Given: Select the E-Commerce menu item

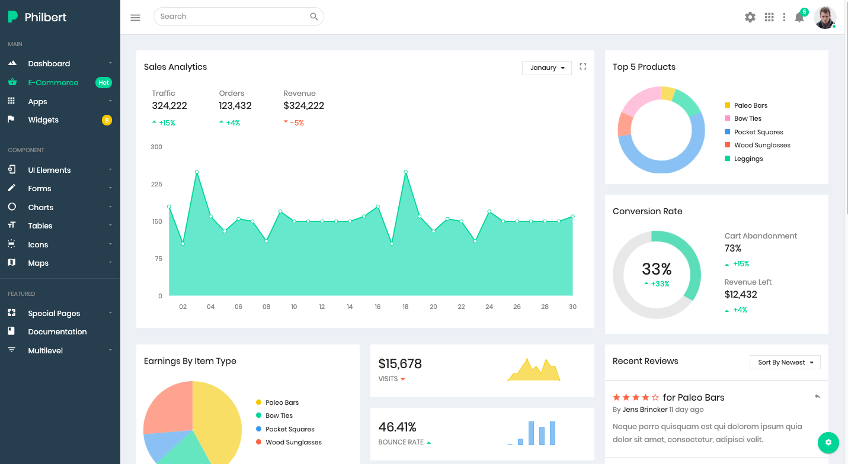Looking at the screenshot, I should 54,82.
